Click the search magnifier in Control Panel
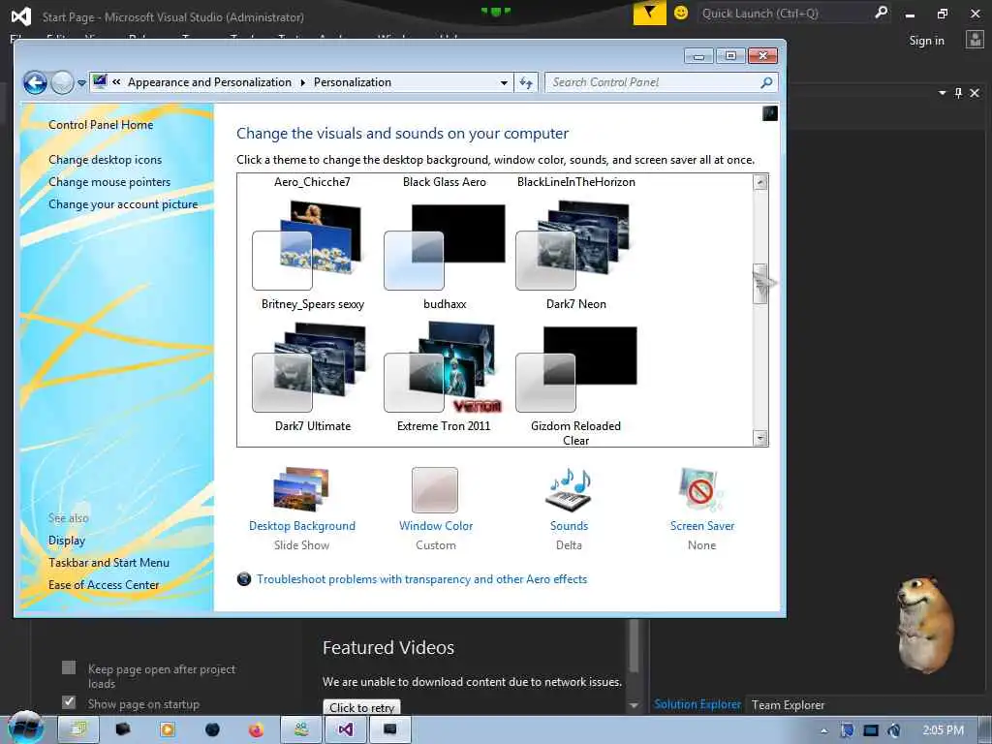The width and height of the screenshot is (992, 744). pyautogui.click(x=766, y=82)
